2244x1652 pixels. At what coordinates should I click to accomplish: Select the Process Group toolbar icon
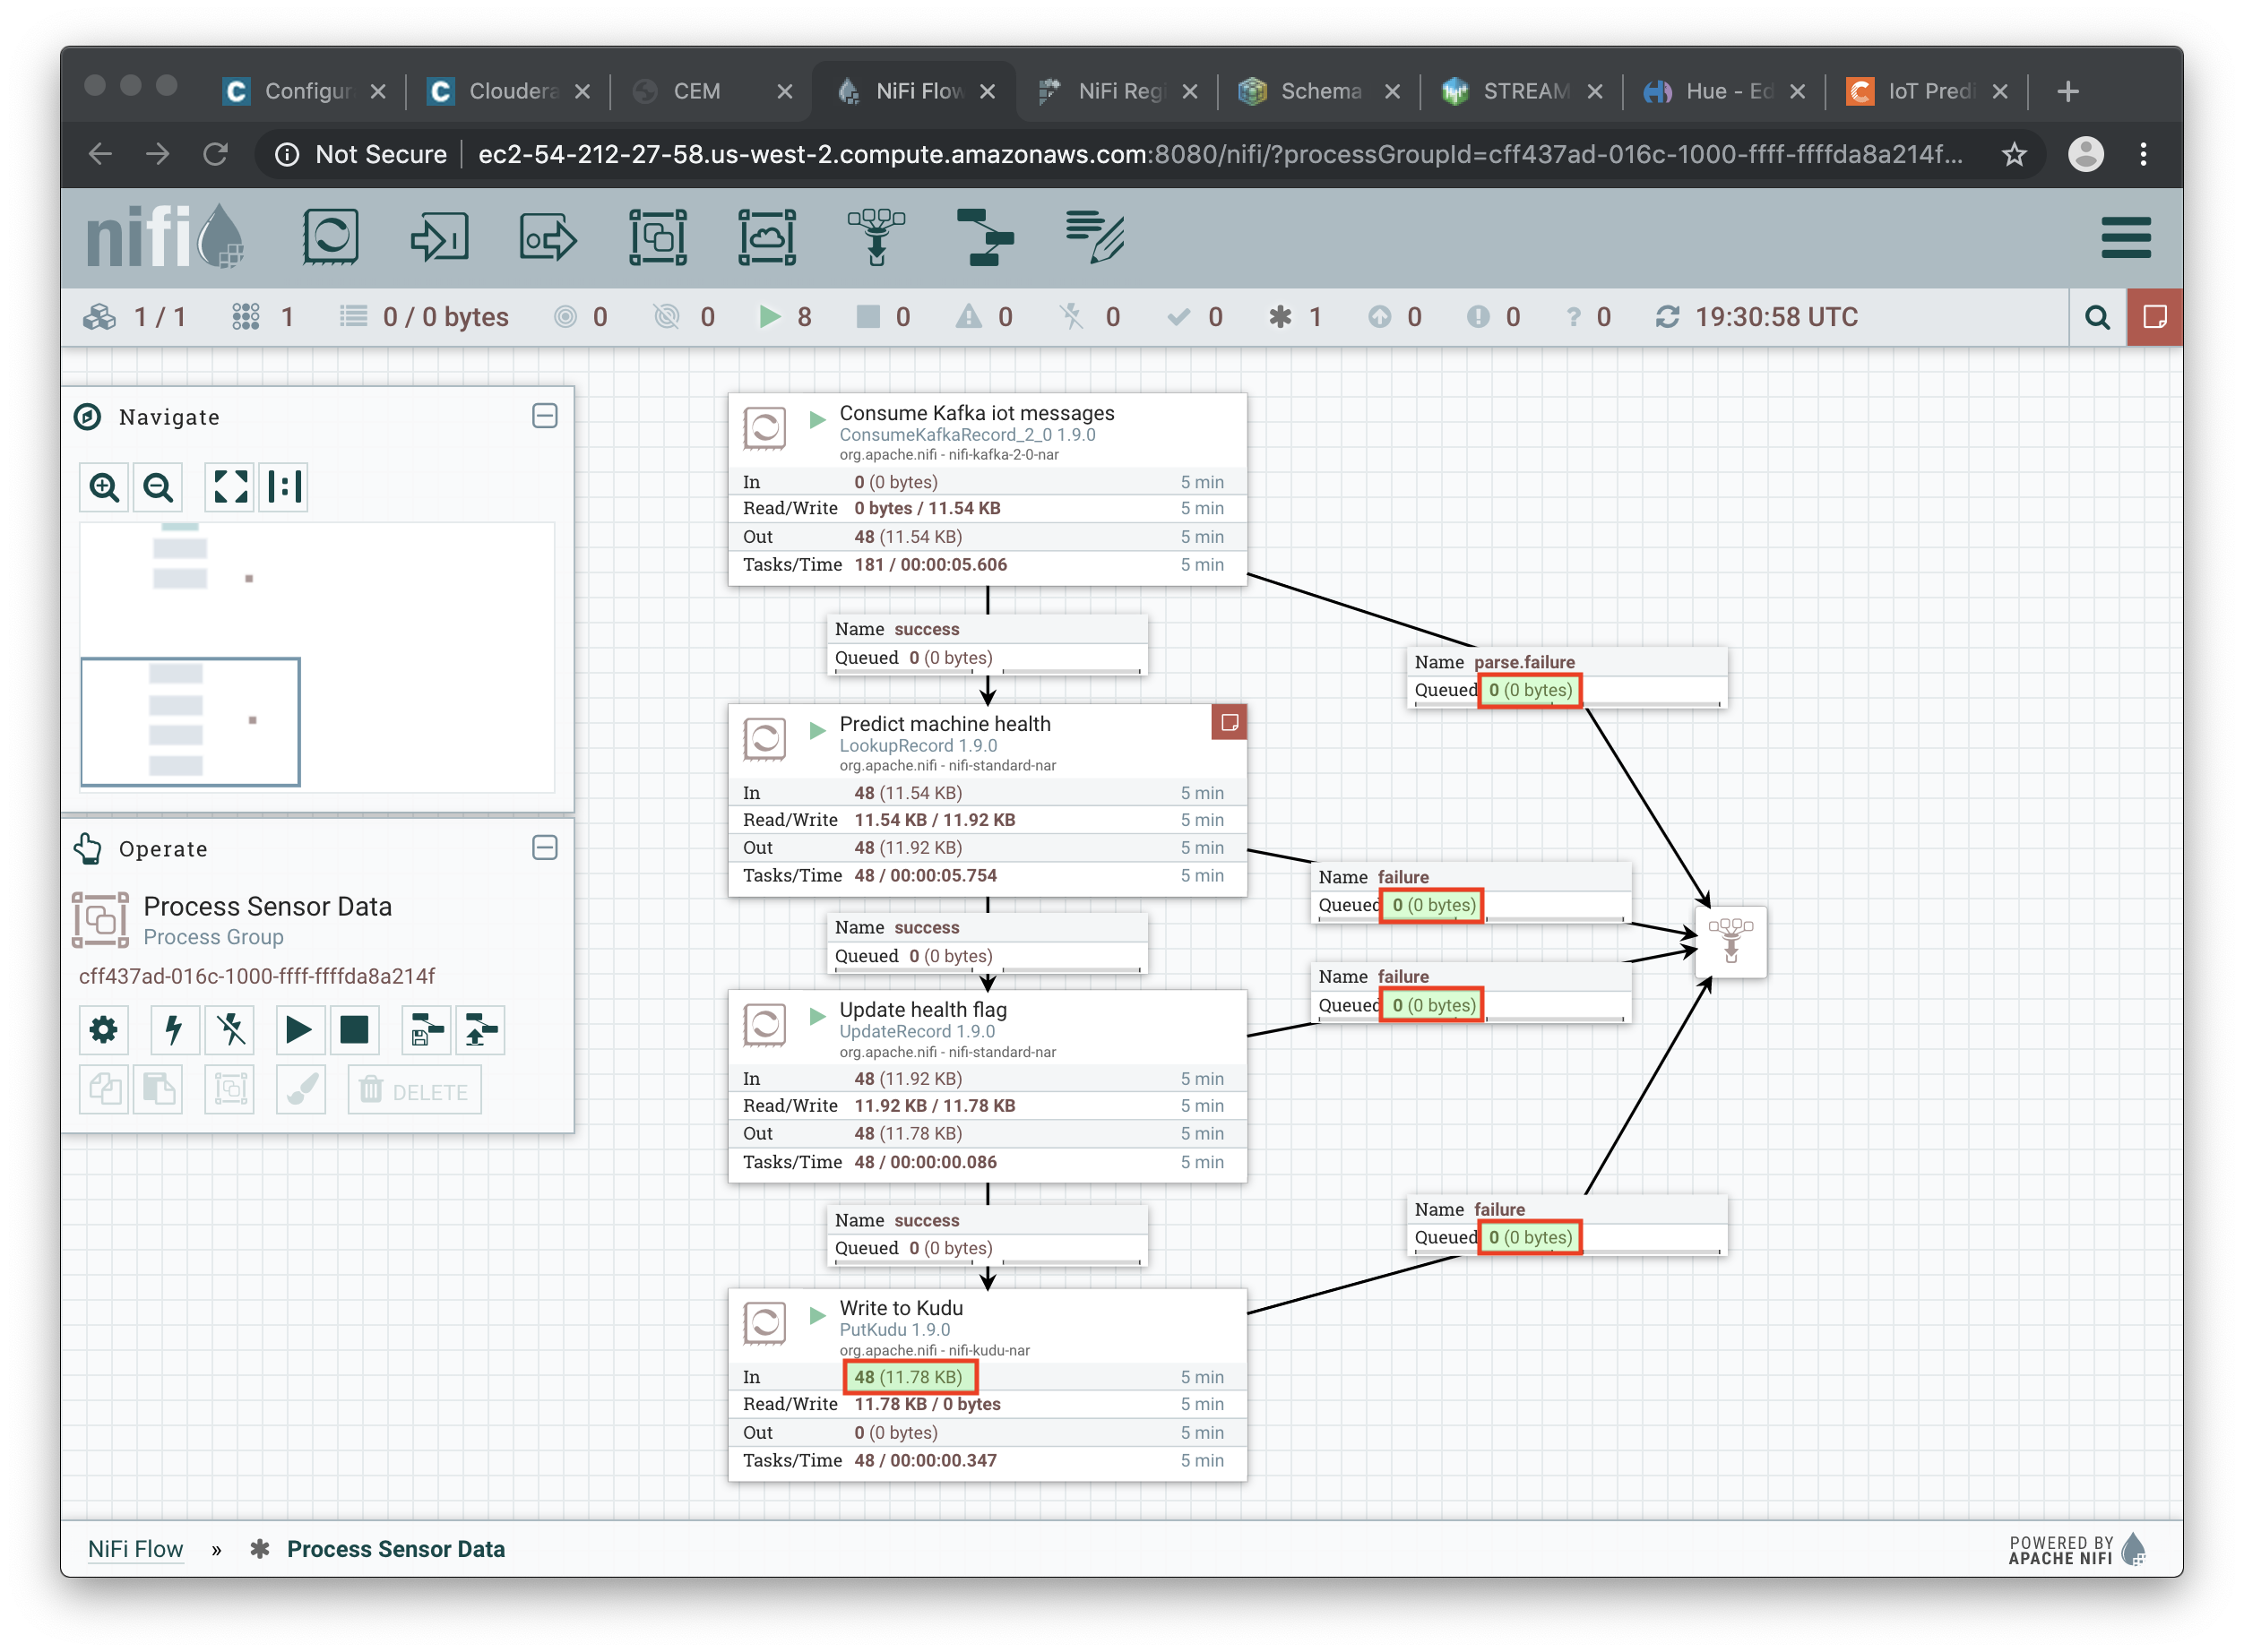[x=657, y=237]
